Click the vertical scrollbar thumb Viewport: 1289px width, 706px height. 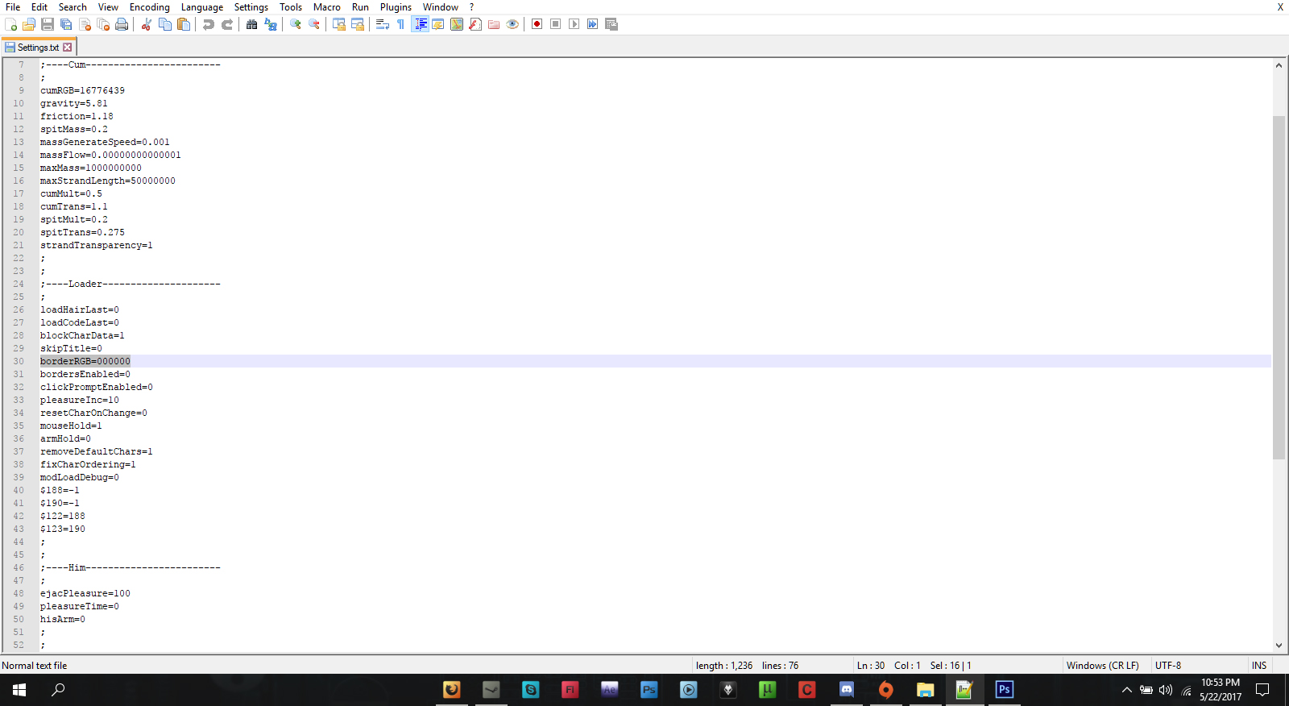coord(1279,286)
